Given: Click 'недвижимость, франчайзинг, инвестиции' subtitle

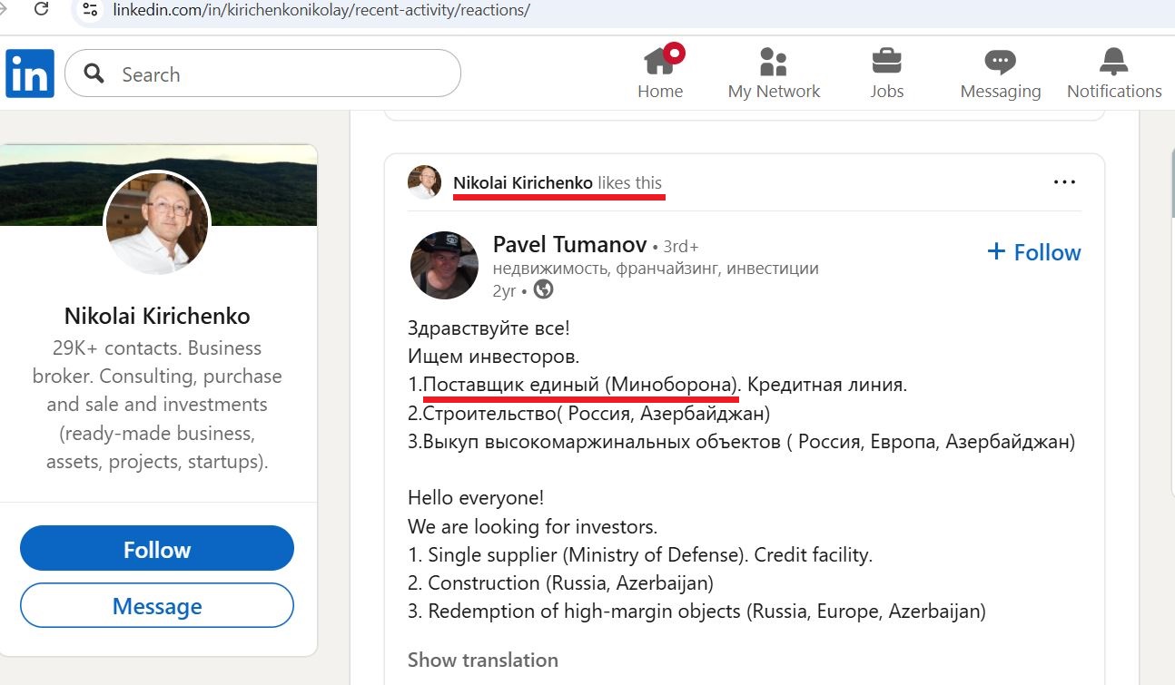Looking at the screenshot, I should [656, 269].
